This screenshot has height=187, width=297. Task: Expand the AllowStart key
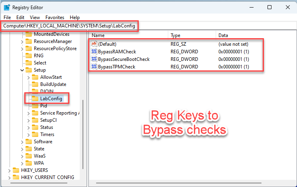pyautogui.click(x=28, y=78)
